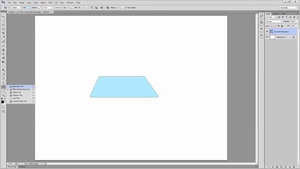
Task: Open path arrangement icon in options bar
Action: (x=101, y=8)
